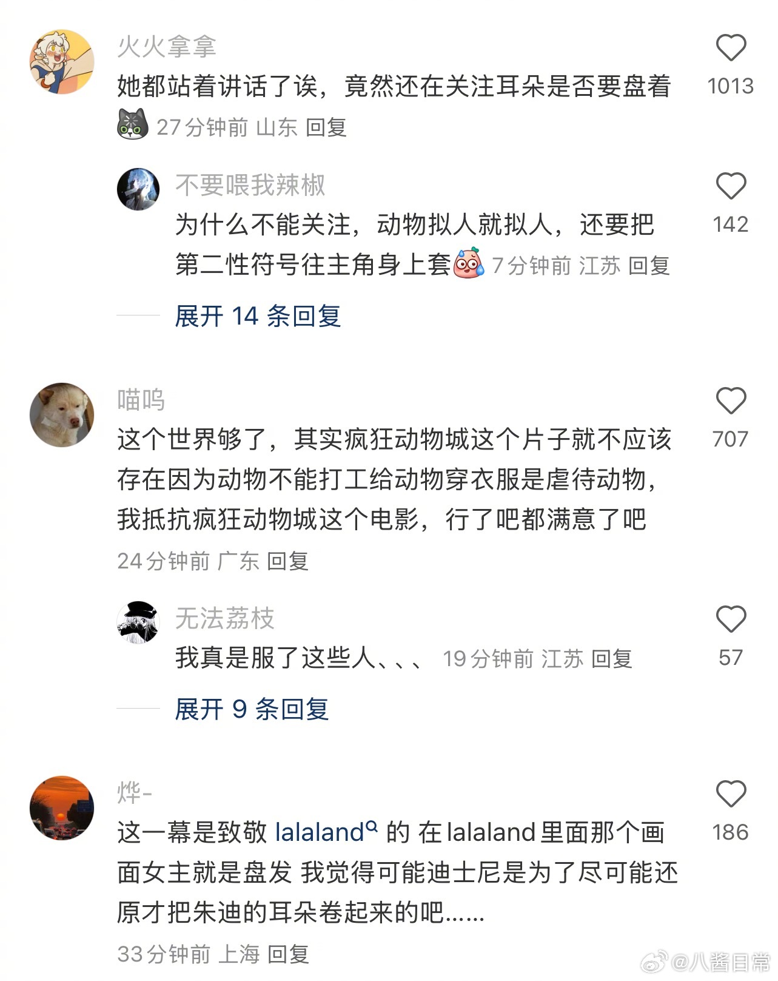Reply to 不要喂我辣椒's comment from 江苏

(x=649, y=266)
